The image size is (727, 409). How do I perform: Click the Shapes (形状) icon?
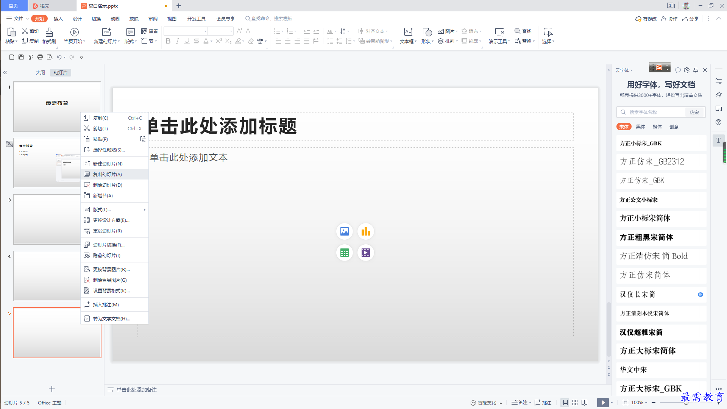pyautogui.click(x=427, y=32)
